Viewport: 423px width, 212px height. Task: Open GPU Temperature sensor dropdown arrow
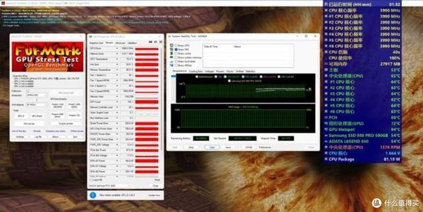click(117, 59)
